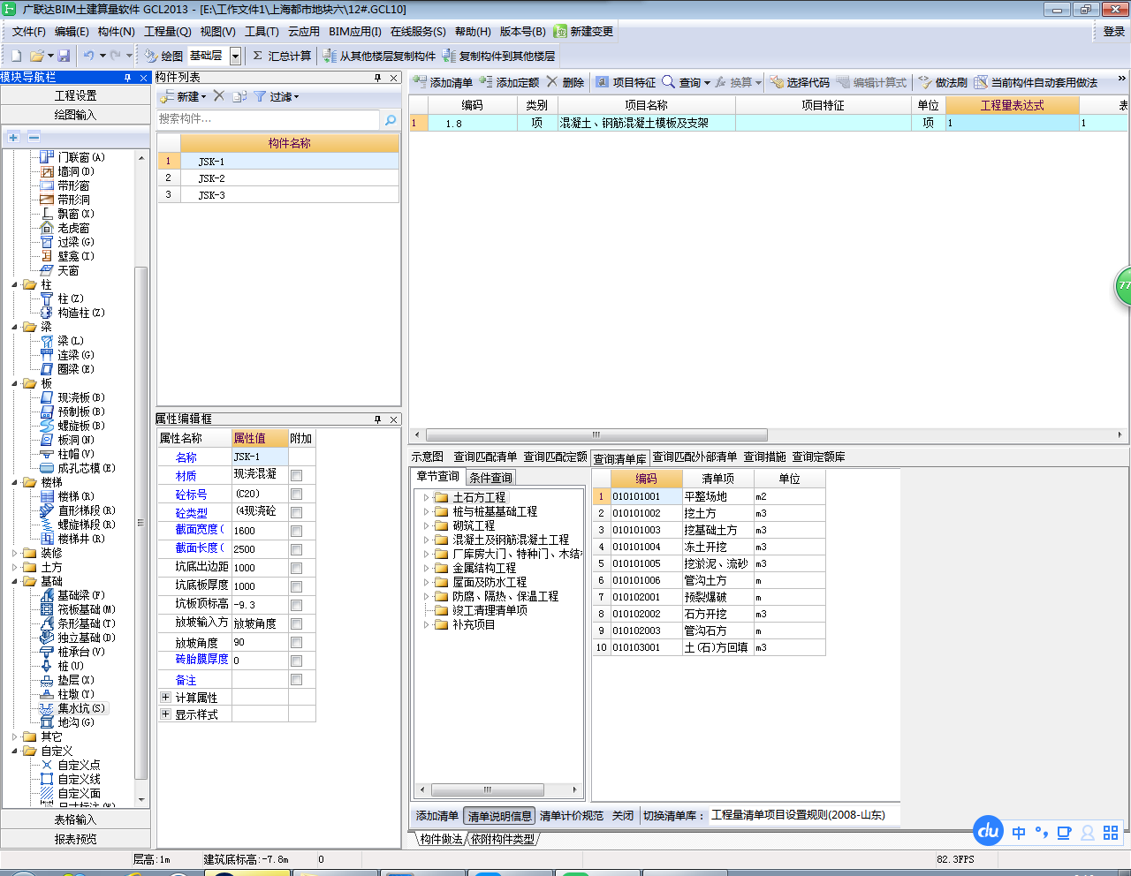Click the delete X icon in 构件列表
This screenshot has height=876, width=1131.
click(x=218, y=96)
